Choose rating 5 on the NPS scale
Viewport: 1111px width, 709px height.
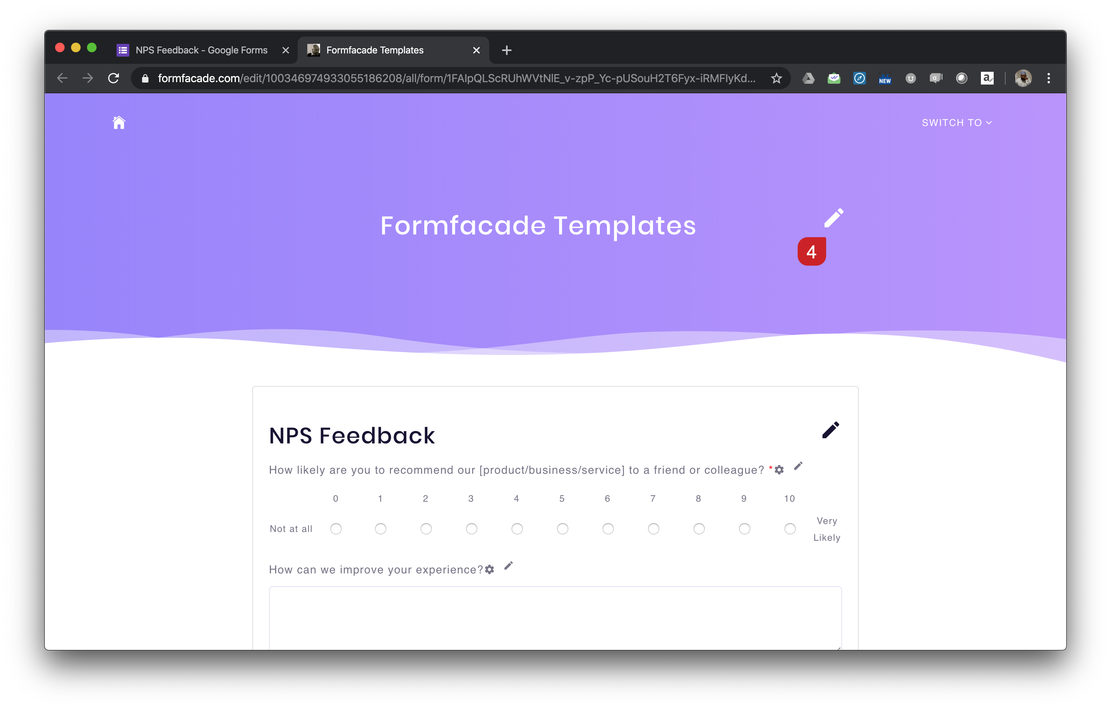tap(562, 529)
